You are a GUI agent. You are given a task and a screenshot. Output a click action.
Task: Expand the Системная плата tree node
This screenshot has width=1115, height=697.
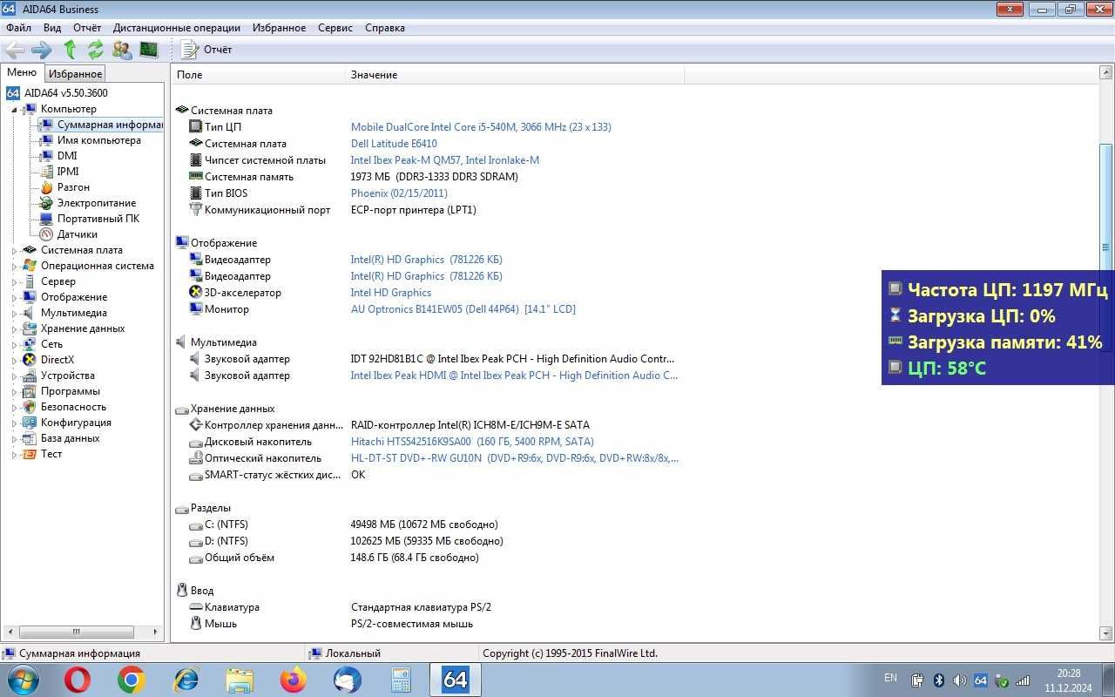pos(14,251)
